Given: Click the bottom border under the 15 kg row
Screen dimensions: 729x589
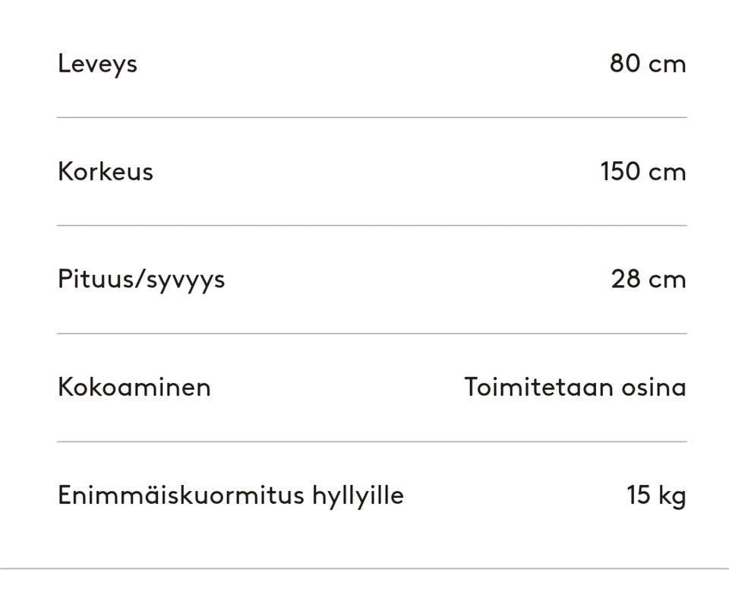Looking at the screenshot, I should 364,568.
